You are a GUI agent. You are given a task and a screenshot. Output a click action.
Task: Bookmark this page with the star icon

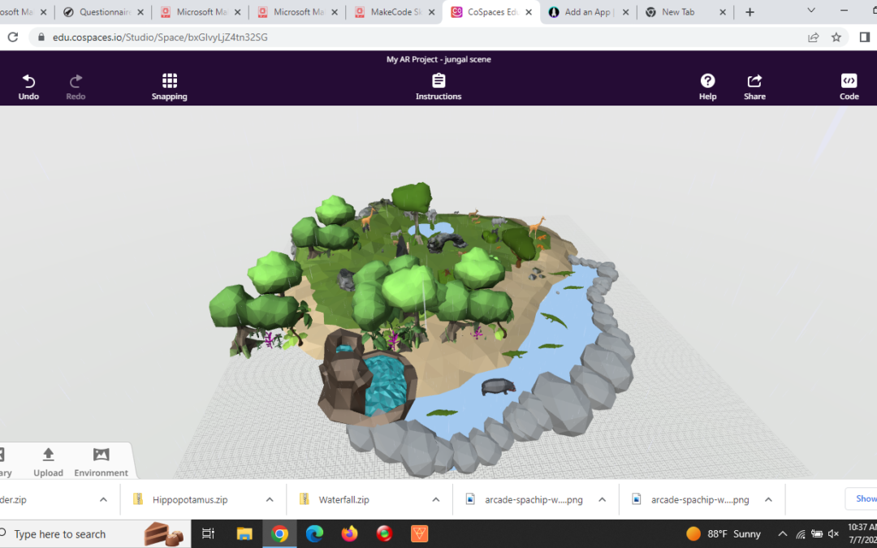(x=836, y=37)
